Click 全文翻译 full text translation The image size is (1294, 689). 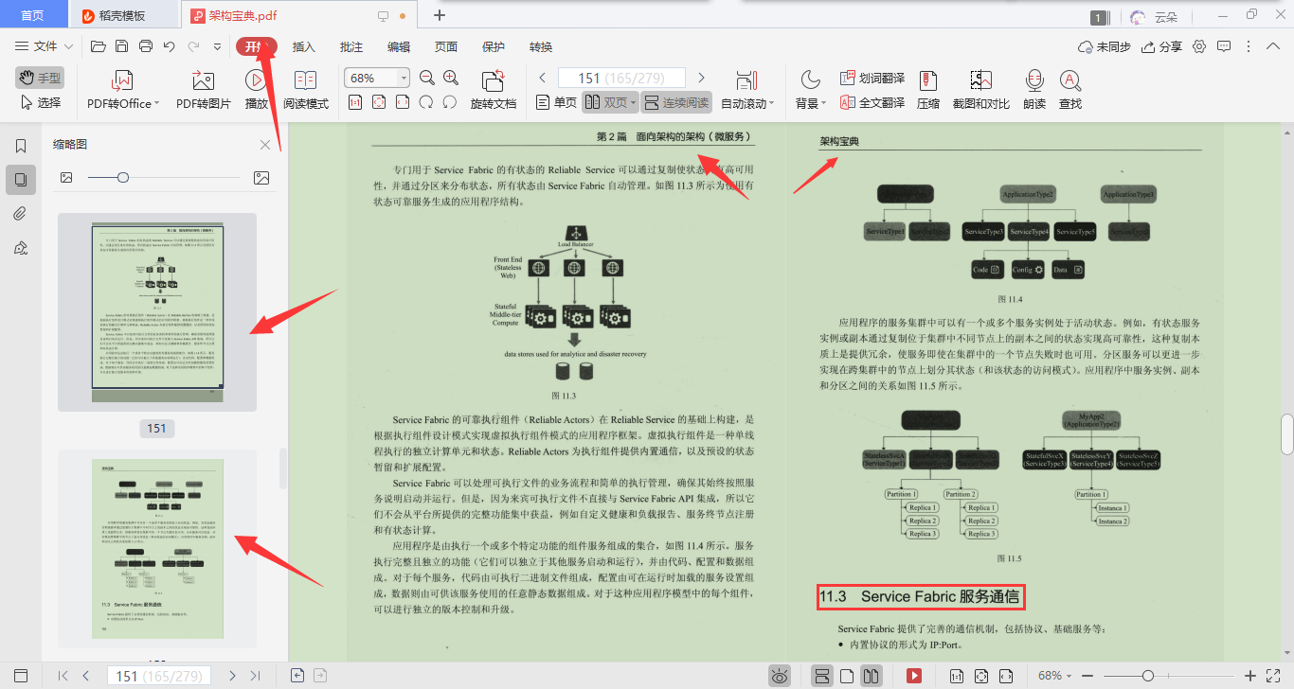click(x=872, y=102)
